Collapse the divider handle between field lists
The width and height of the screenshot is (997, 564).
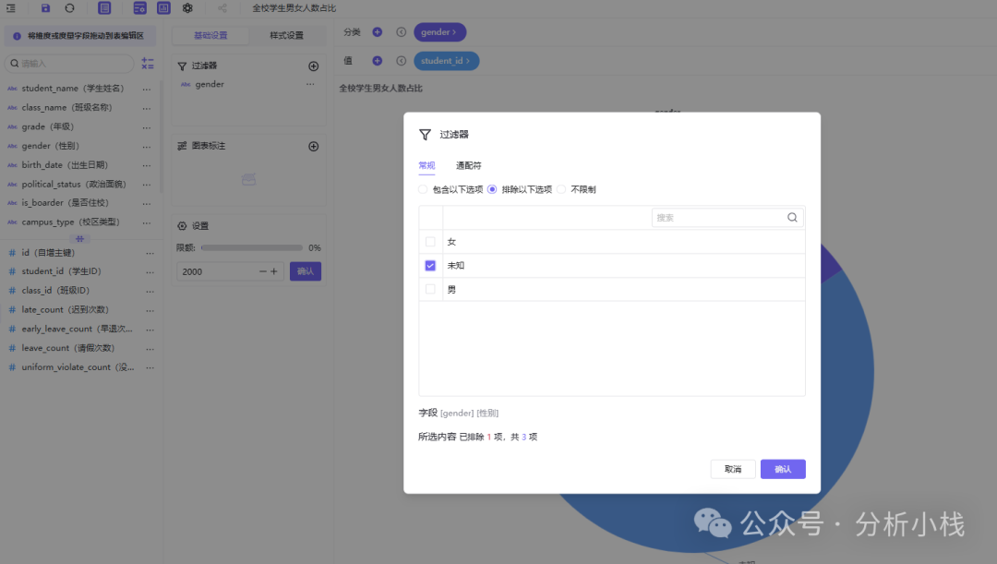pyautogui.click(x=79, y=239)
